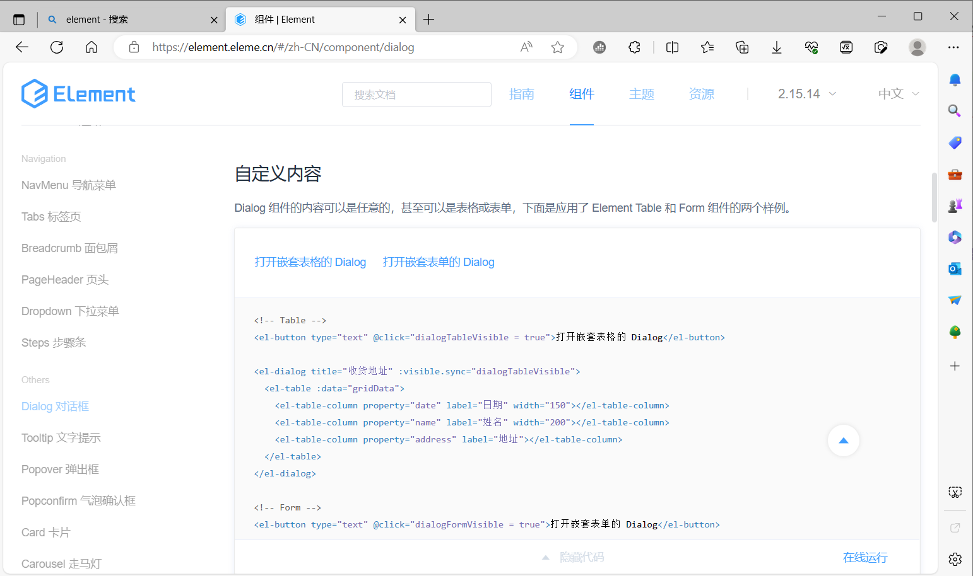973x576 pixels.
Task: Switch to the 指南 navigation item
Action: click(x=522, y=93)
